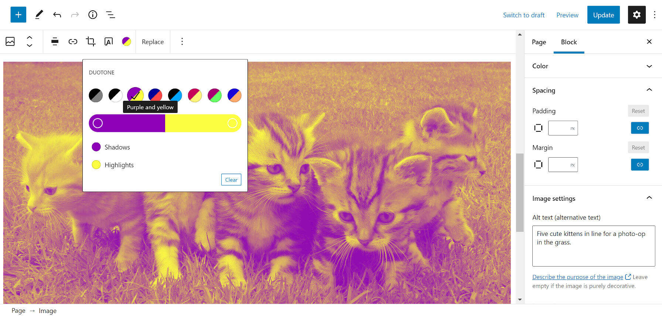Click the Padding value input field
The height and width of the screenshot is (316, 662).
[563, 128]
